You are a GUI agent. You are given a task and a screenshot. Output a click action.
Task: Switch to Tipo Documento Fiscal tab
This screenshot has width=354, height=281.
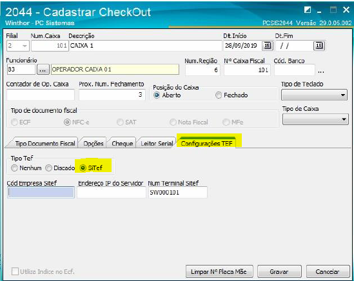tap(44, 144)
